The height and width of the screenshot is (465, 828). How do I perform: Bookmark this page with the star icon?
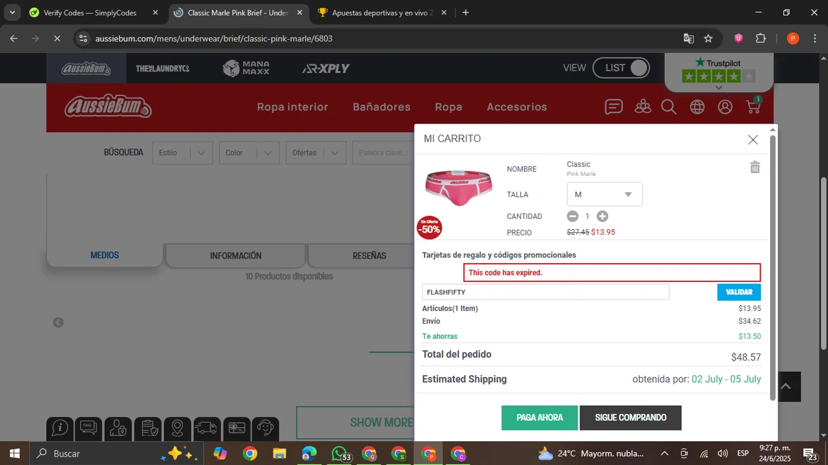708,39
